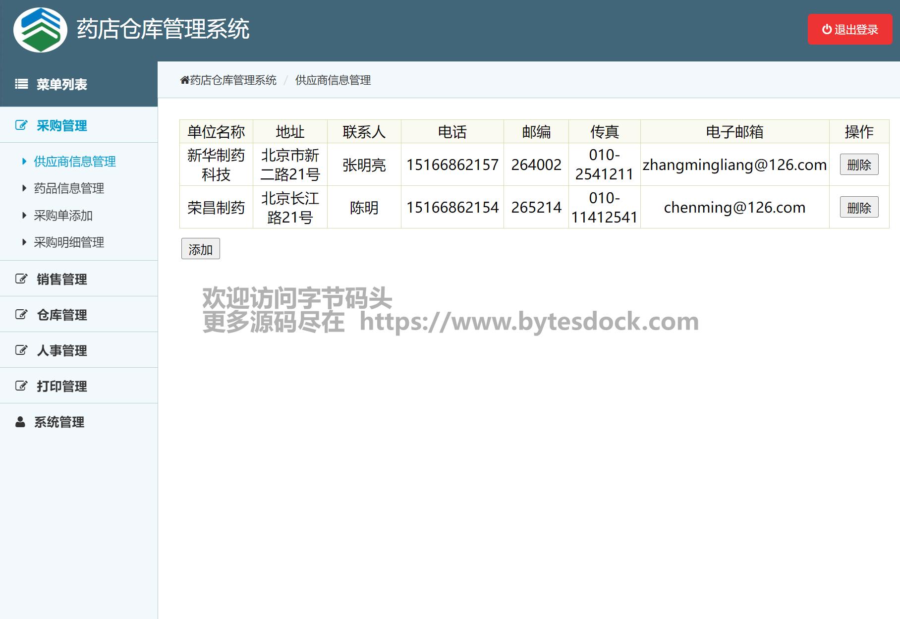Click the edit icon beside 仓库管理
The width and height of the screenshot is (900, 619).
21,315
